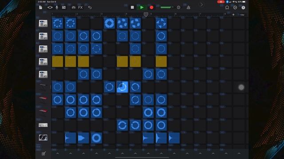This screenshot has height=159, width=284.
Task: Select the turntable sampler track icon
Action: point(43,137)
